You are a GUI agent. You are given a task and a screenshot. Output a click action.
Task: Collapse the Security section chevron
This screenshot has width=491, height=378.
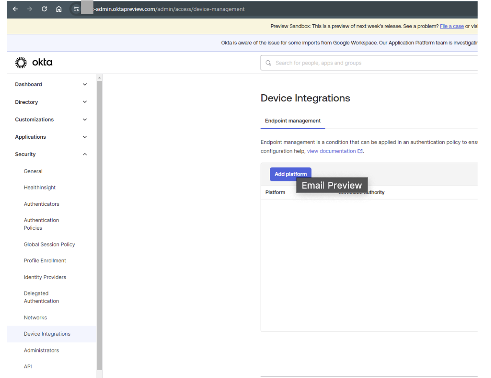click(x=85, y=154)
